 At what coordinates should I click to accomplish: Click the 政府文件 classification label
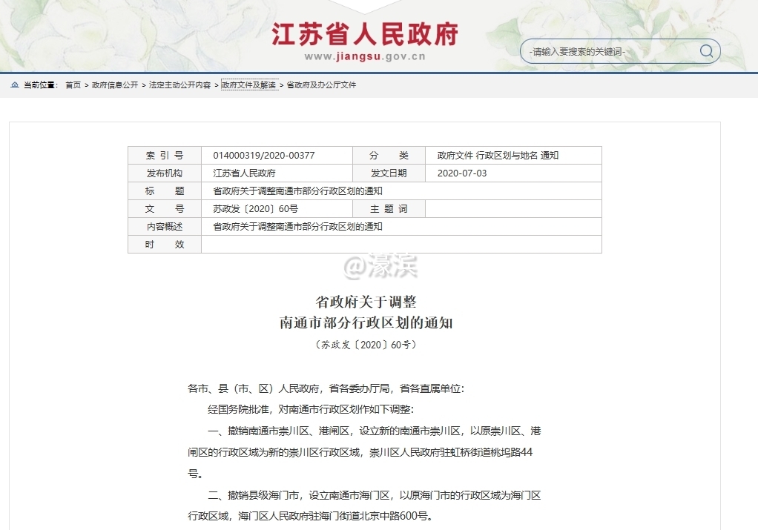[x=453, y=154]
